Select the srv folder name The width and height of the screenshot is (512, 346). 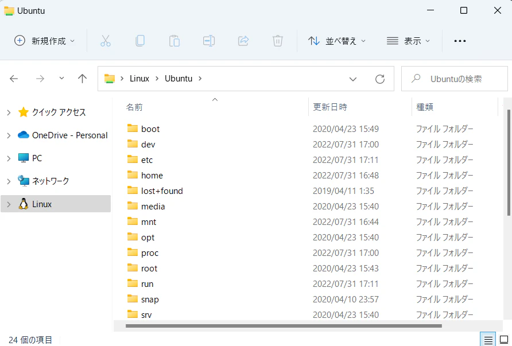point(146,315)
